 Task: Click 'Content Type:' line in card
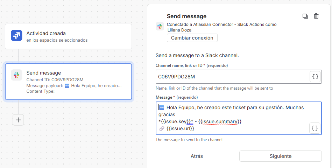pyautogui.click(x=41, y=91)
